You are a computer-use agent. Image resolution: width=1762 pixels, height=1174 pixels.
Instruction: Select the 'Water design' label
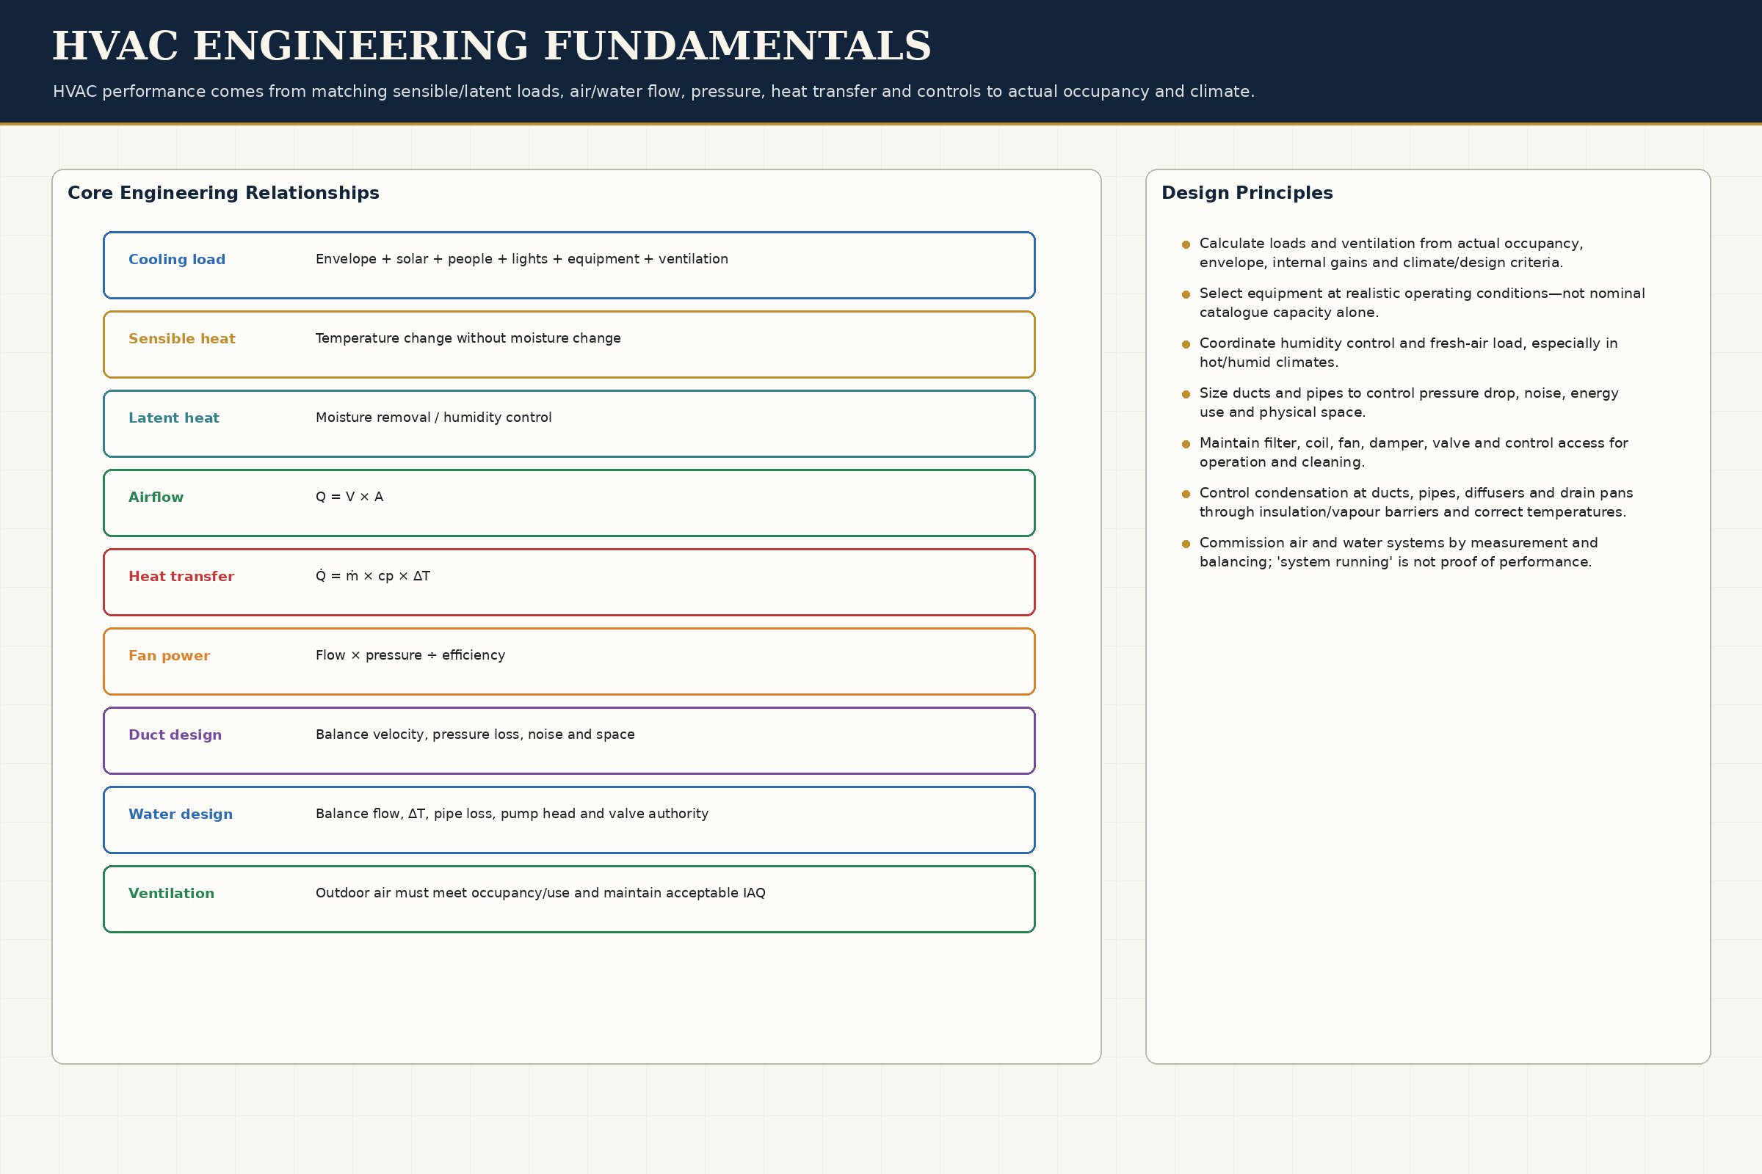tap(181, 815)
